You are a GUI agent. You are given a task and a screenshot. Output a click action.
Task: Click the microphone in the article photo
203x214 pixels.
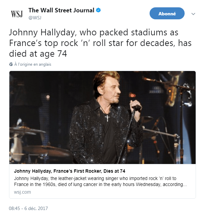137,107
